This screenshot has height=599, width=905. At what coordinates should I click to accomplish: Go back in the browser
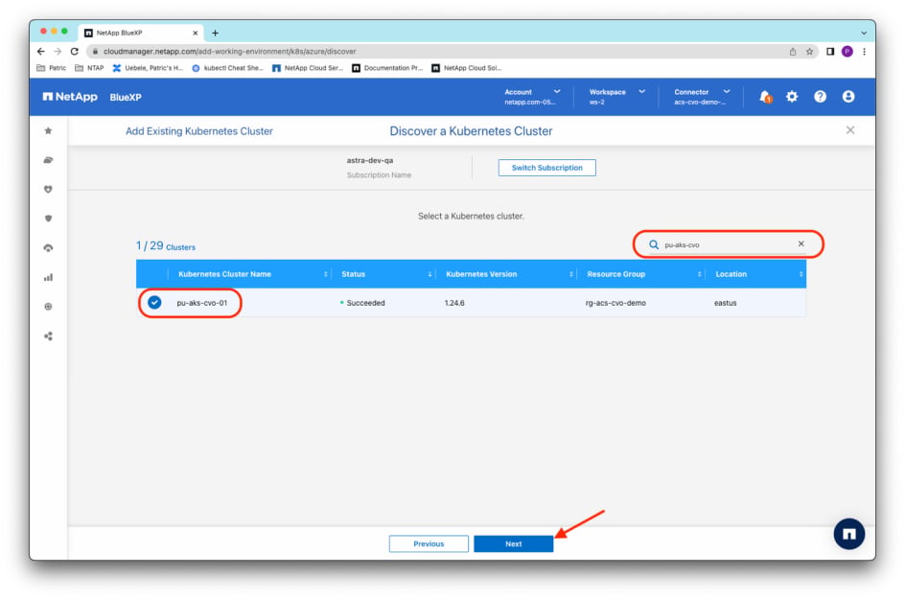pos(41,52)
